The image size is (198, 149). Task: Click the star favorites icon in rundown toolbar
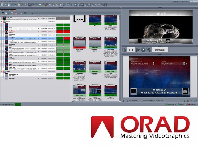9,13
